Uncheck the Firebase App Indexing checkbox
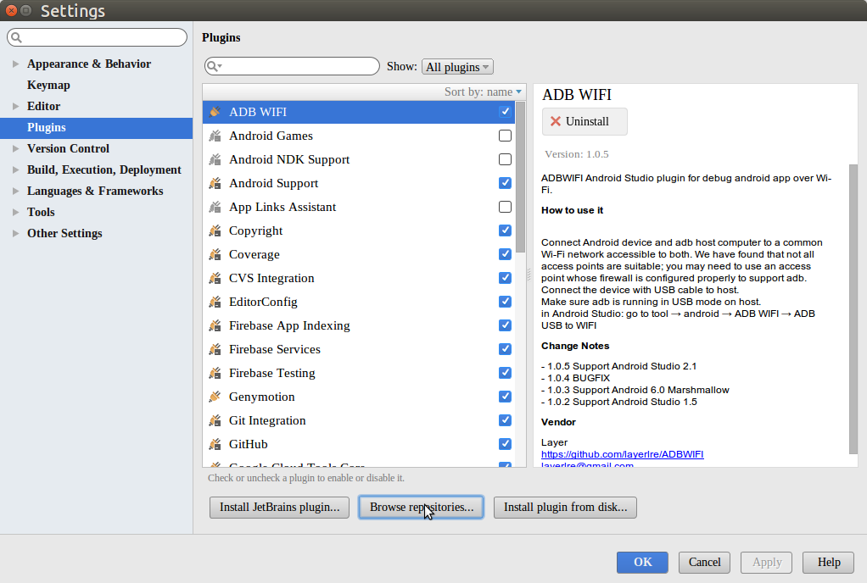Screen dimensions: 867x583 pyautogui.click(x=505, y=325)
